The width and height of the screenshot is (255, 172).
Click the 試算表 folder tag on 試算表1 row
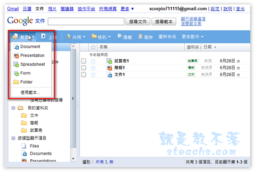(x=193, y=61)
